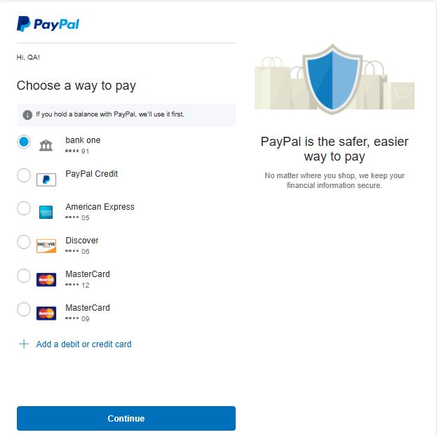437x437 pixels.
Task: Click the MasterCard icon ending in 09
Action: pos(46,314)
